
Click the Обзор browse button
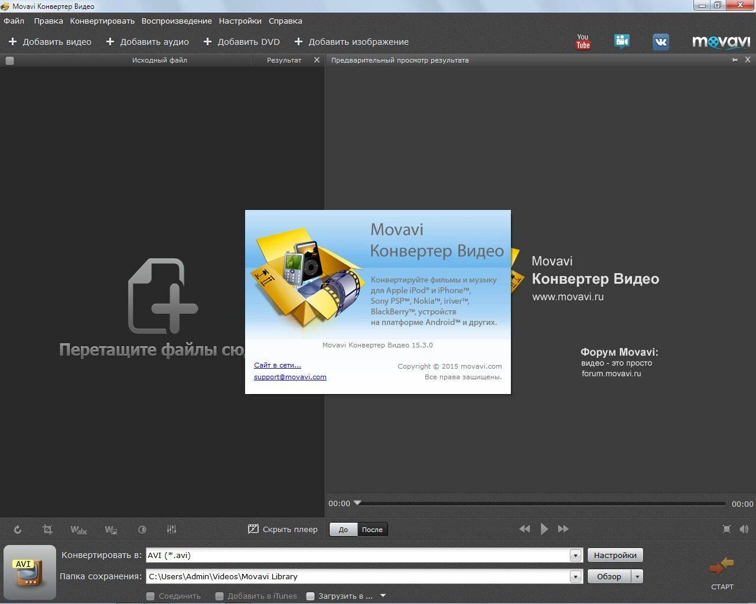tap(609, 576)
